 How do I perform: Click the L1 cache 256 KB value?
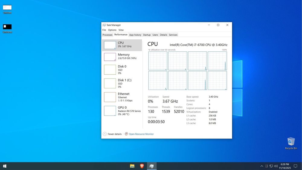(212, 116)
